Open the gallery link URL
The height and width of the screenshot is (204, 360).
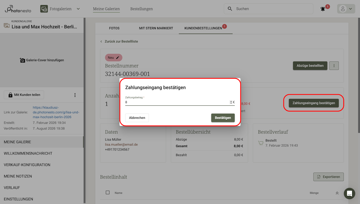tap(56, 112)
